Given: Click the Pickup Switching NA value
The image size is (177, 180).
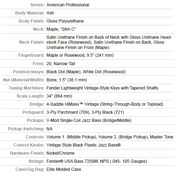Looking at the screenshot, I should 49,129.
